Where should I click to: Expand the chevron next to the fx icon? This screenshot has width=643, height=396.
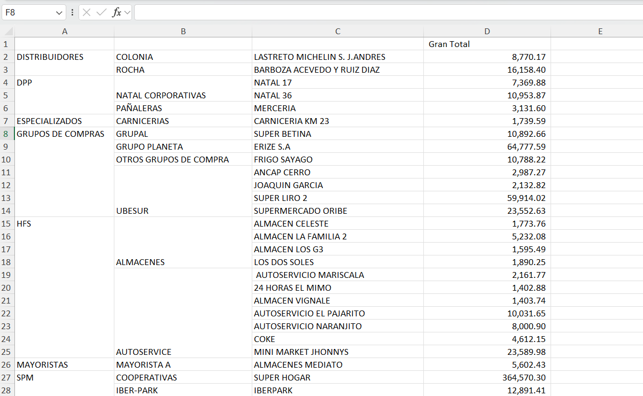(x=127, y=12)
